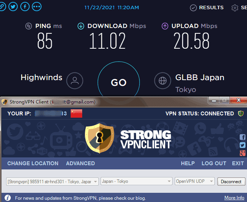Expand the Japan - Tokyo location dropdown

point(136,181)
